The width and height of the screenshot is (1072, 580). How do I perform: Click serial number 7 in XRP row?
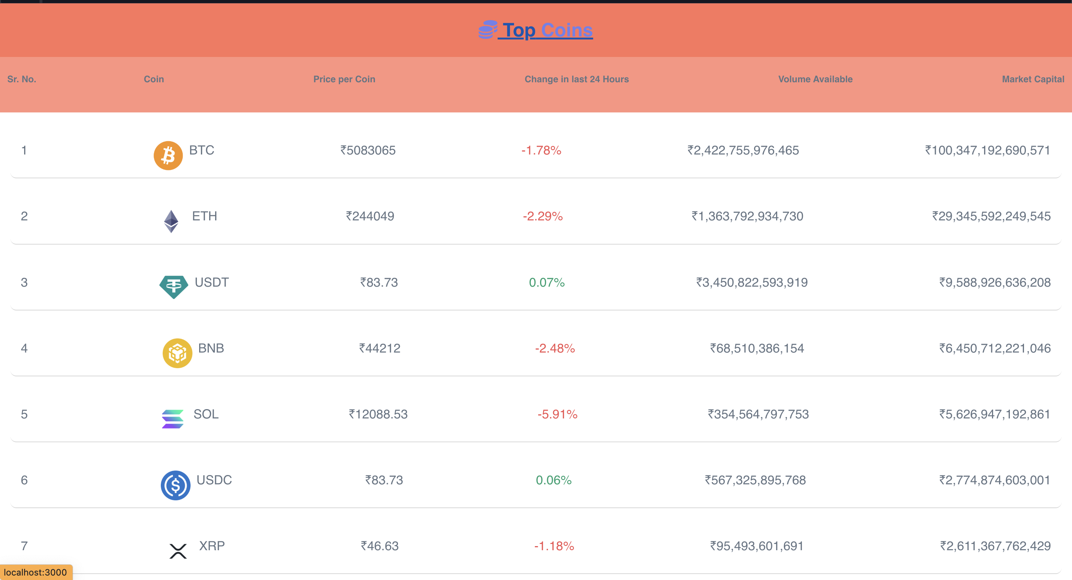coord(24,545)
